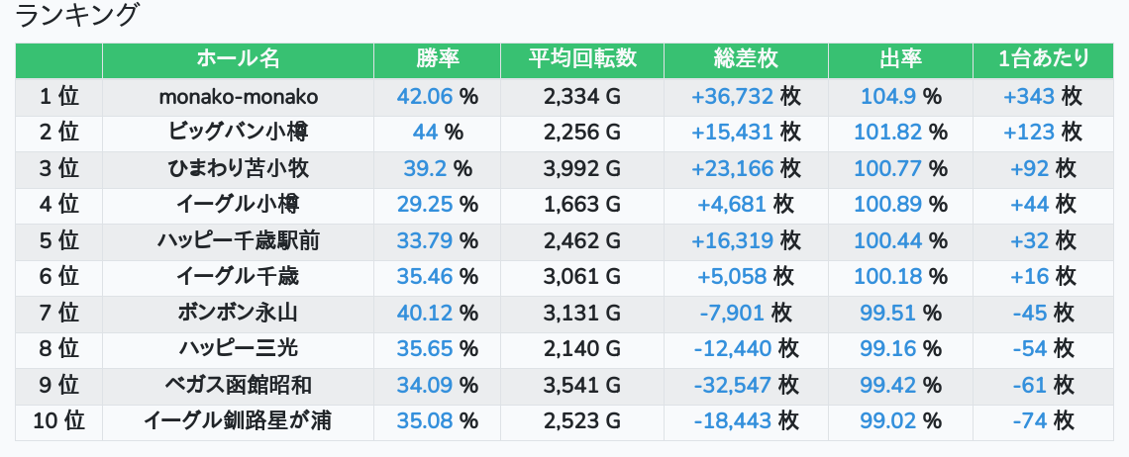Open the イーグル釧路星が浦 hall entry
This screenshot has width=1129, height=457.
coord(238,421)
